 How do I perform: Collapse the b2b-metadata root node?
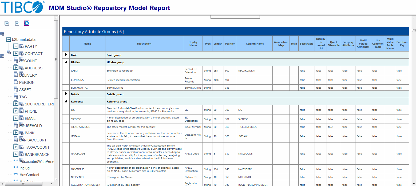[9, 39]
